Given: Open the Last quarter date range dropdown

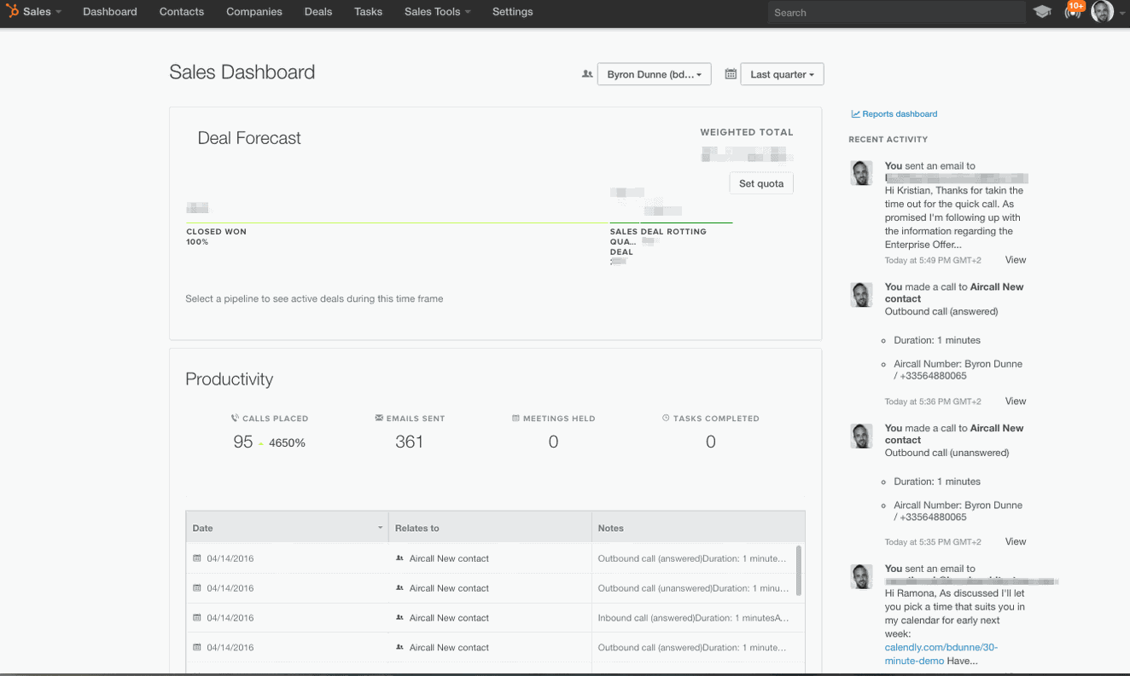Looking at the screenshot, I should [782, 74].
